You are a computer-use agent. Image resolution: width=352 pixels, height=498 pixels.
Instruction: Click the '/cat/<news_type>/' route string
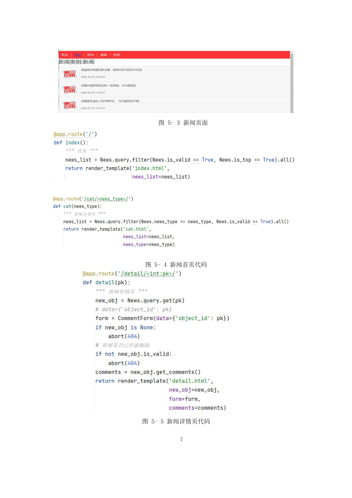coord(106,199)
